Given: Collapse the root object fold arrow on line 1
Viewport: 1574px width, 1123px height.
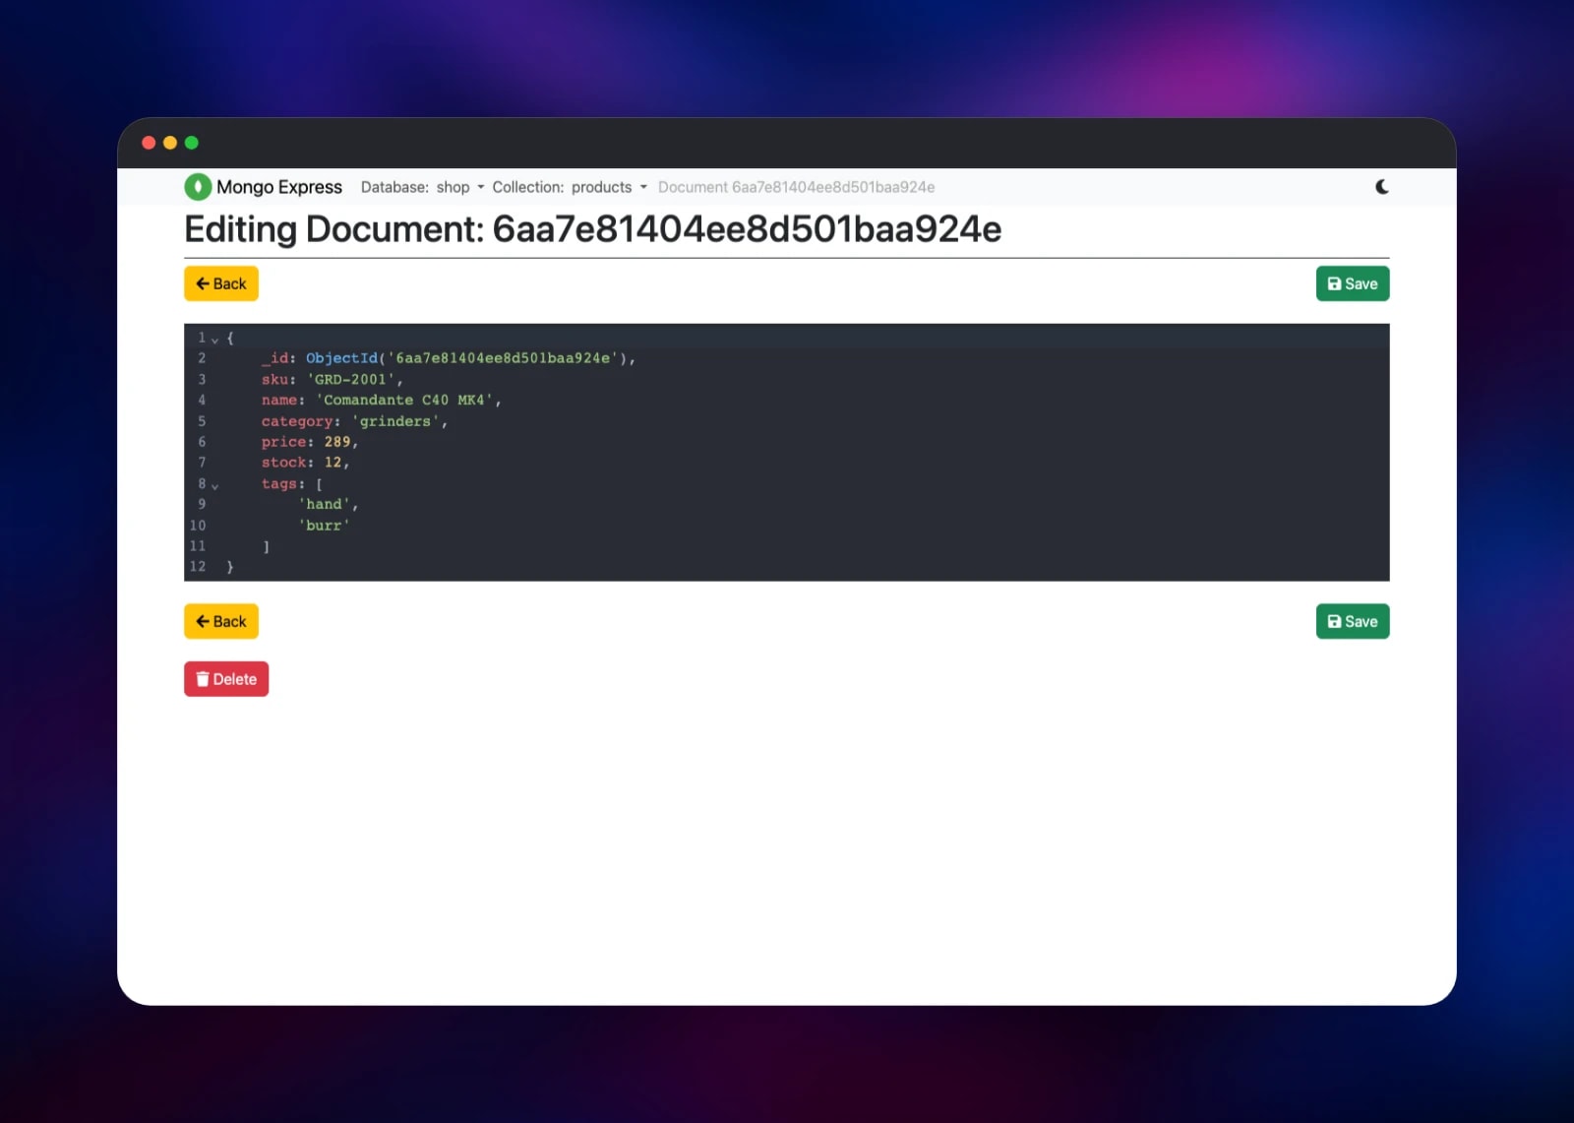Looking at the screenshot, I should (214, 340).
